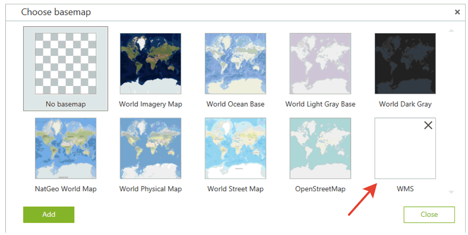Pick the World Street Map thumbnail

(x=235, y=148)
